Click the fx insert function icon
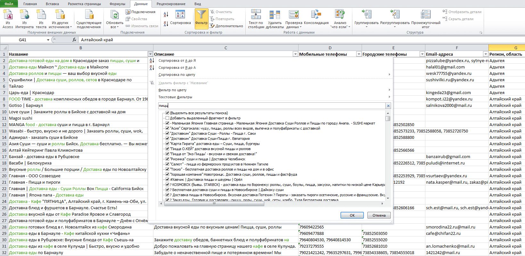525x256 pixels. (74, 40)
